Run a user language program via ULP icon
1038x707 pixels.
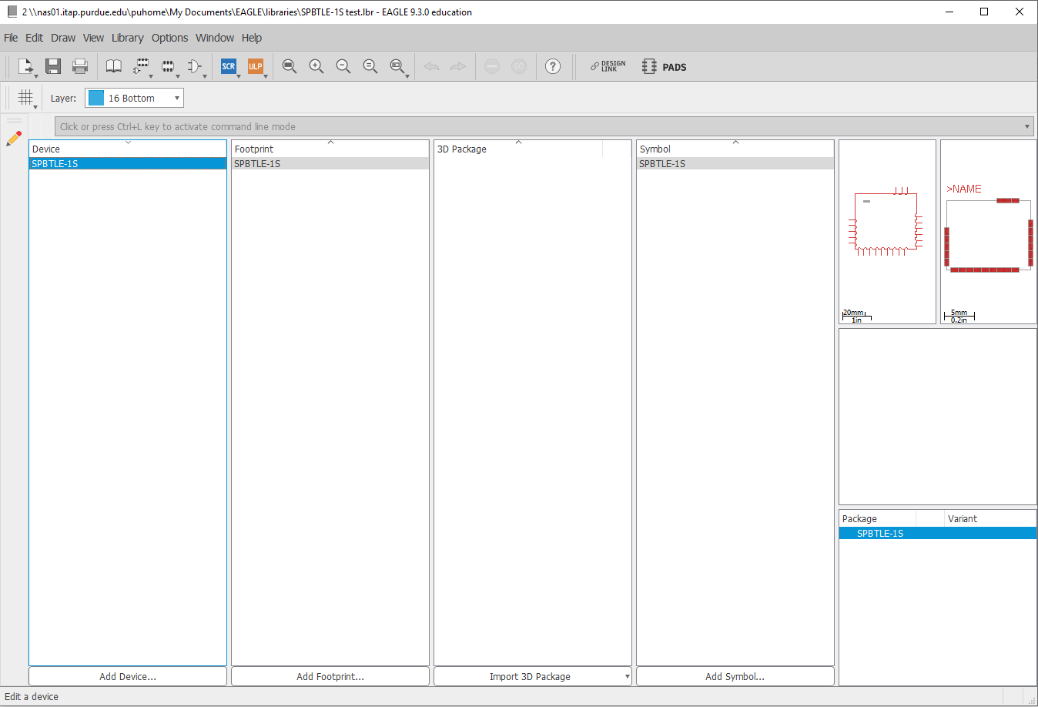point(256,66)
